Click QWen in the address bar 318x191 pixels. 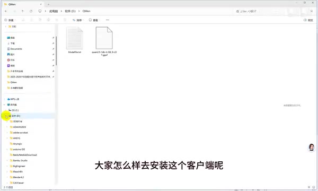click(86, 11)
